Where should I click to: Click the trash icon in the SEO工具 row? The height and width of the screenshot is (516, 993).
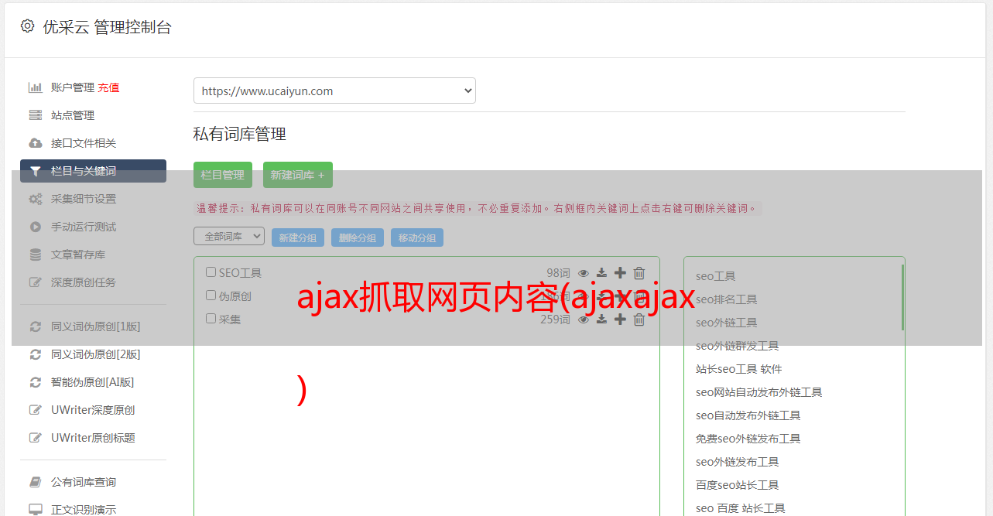639,273
